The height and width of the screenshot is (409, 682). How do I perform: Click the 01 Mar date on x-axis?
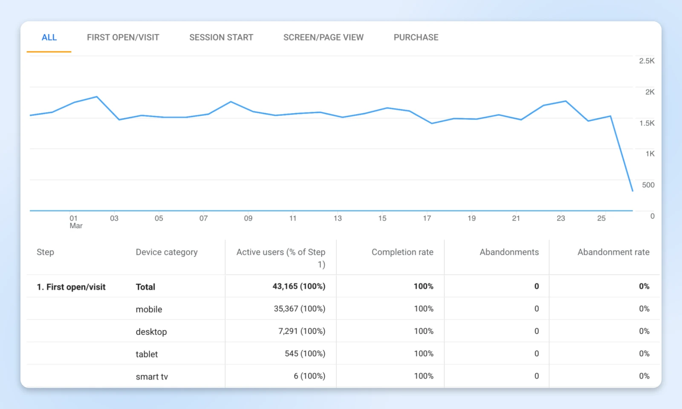pyautogui.click(x=74, y=221)
